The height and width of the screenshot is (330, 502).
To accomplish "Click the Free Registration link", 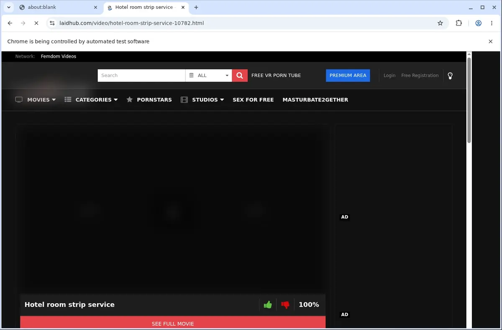I will 420,76.
